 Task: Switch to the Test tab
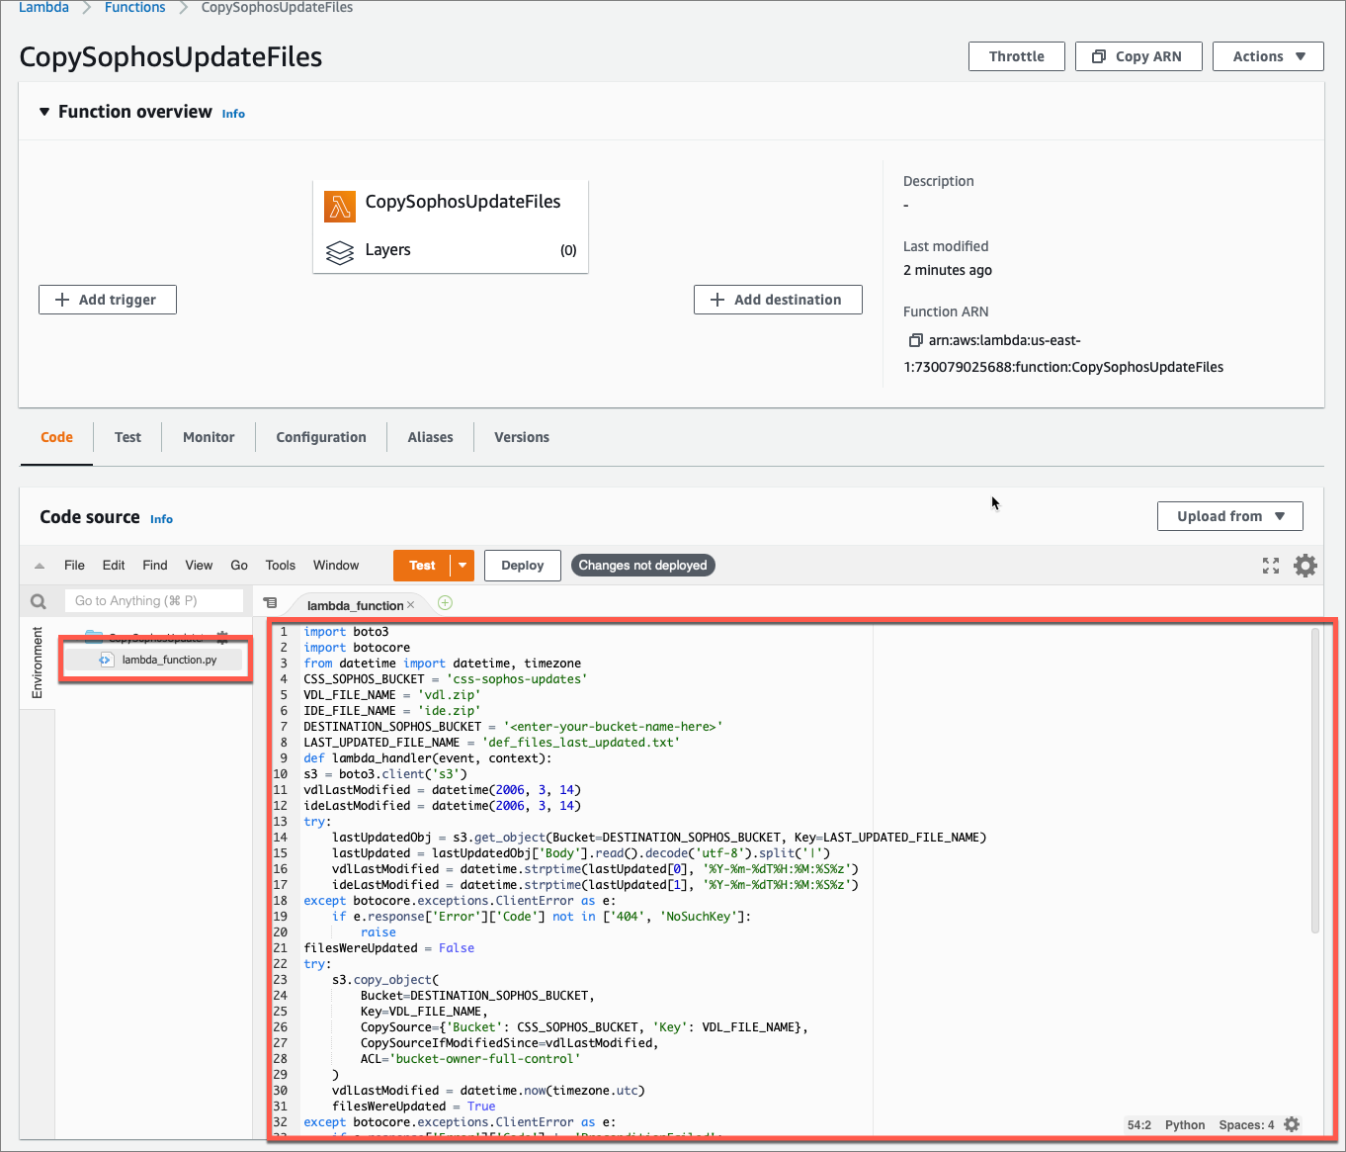tap(127, 437)
